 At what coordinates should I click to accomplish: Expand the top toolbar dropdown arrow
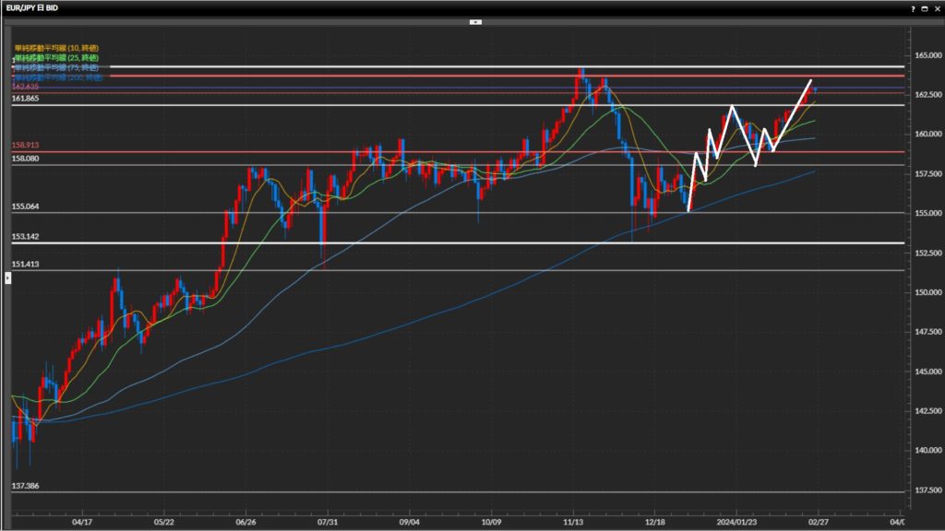coord(475,20)
